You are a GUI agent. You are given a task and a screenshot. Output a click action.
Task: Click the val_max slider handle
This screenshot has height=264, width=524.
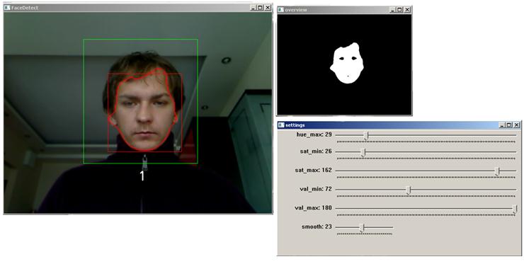515,210
